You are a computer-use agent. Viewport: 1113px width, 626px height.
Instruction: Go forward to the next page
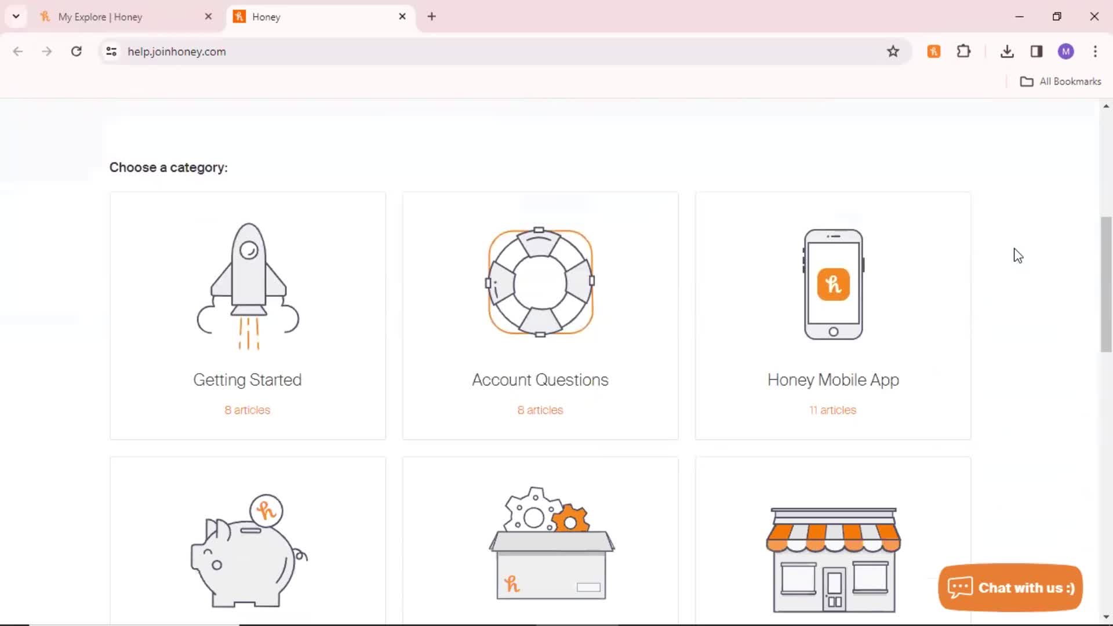47,52
